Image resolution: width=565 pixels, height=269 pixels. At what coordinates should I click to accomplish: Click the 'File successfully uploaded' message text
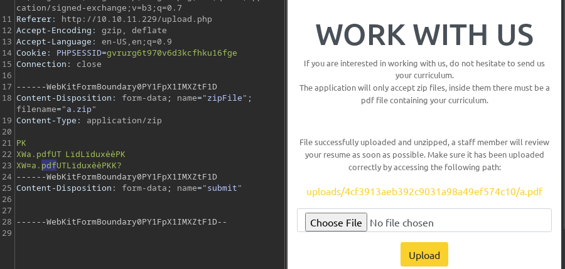424,155
